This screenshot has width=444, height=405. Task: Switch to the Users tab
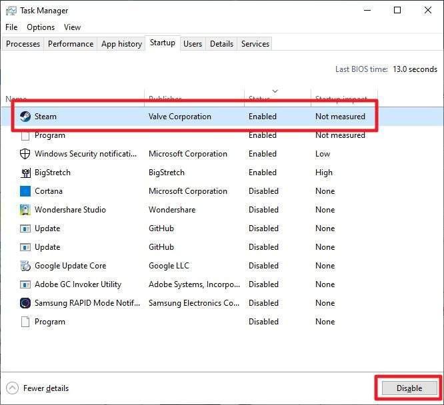(193, 44)
